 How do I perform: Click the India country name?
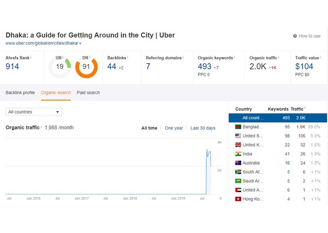click(x=247, y=154)
